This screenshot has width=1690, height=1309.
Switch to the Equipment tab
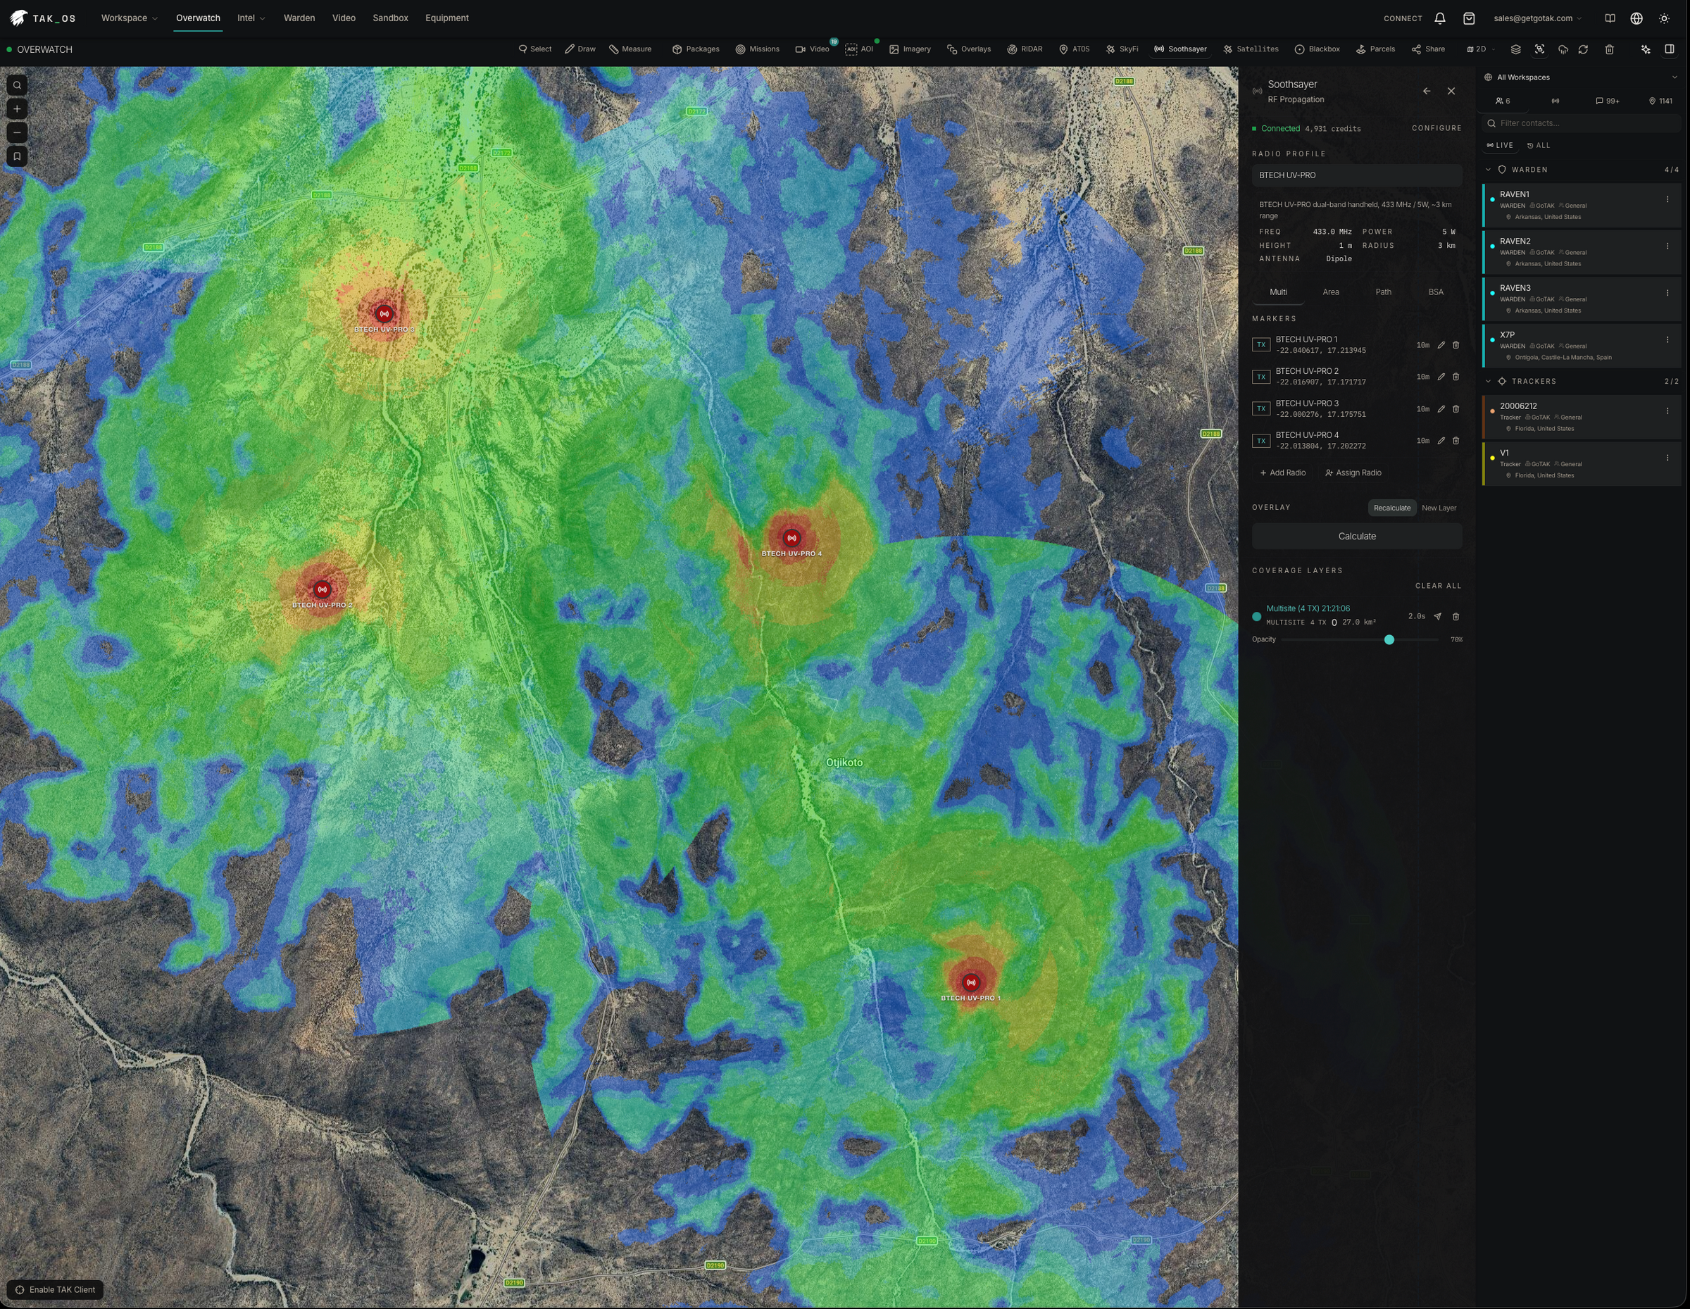446,18
